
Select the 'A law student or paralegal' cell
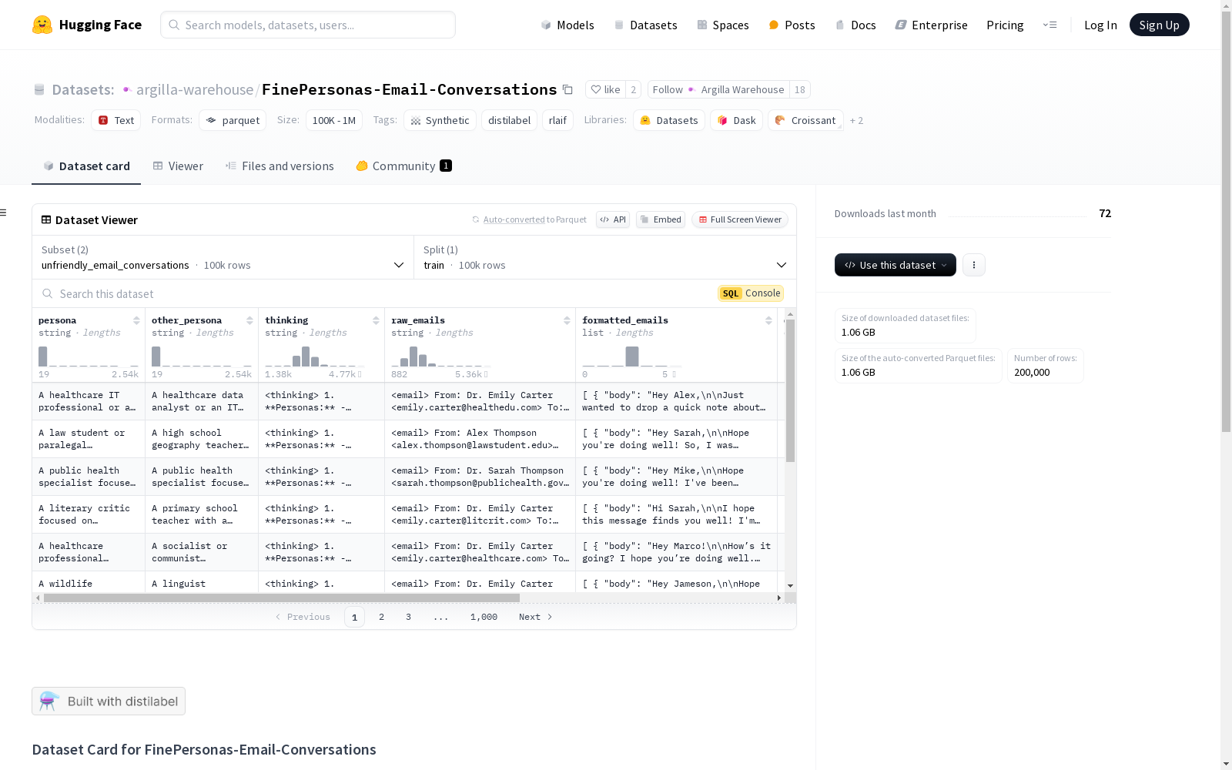(89, 439)
